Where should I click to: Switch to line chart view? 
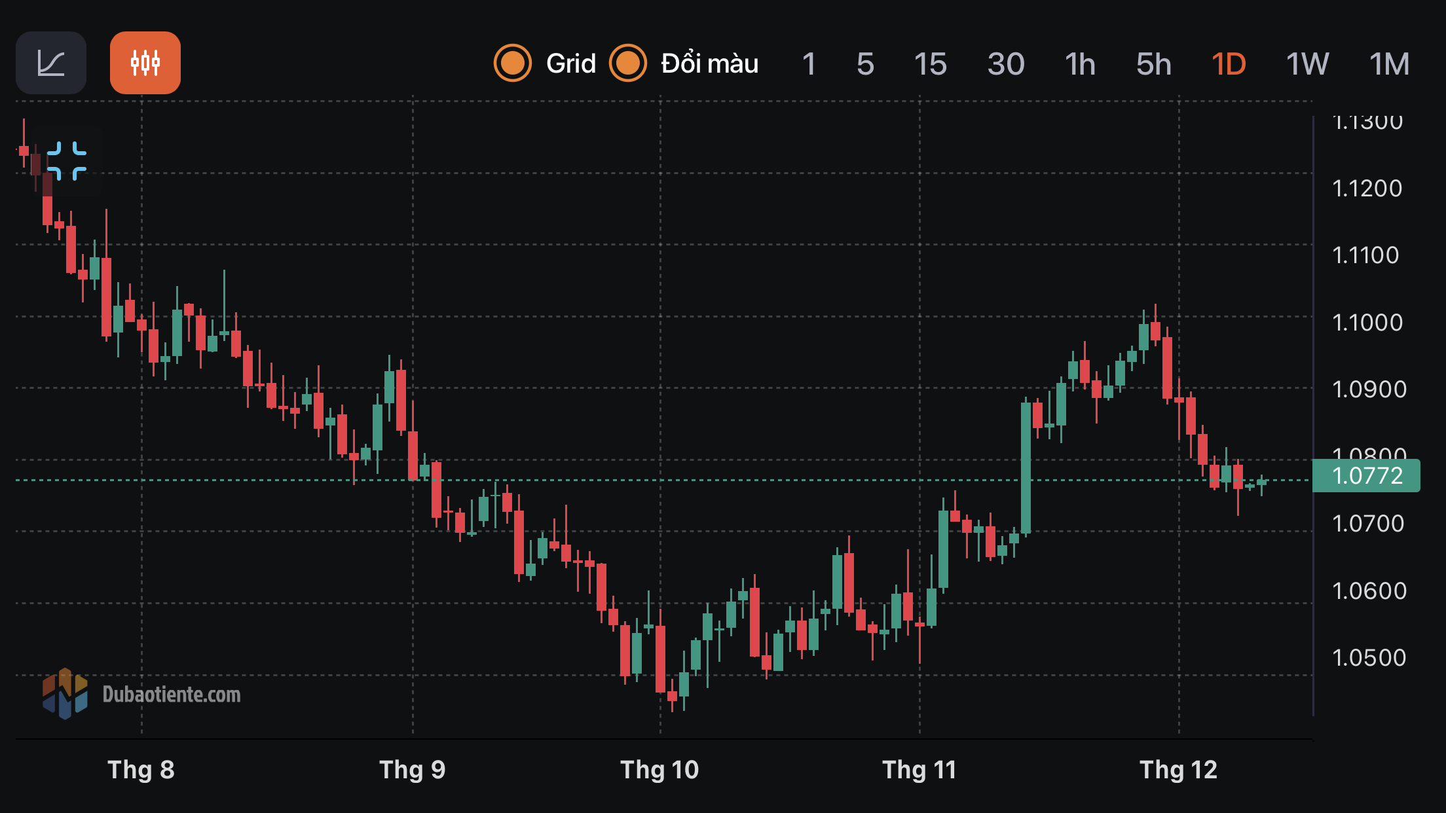51,63
